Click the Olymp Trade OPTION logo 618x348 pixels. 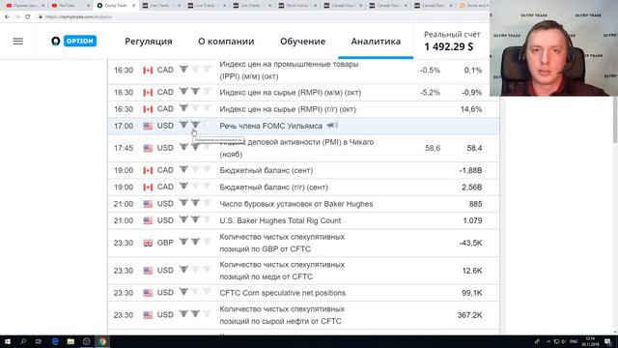point(74,41)
